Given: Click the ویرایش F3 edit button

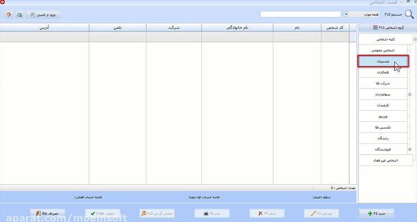Looking at the screenshot, I should (x=321, y=214).
